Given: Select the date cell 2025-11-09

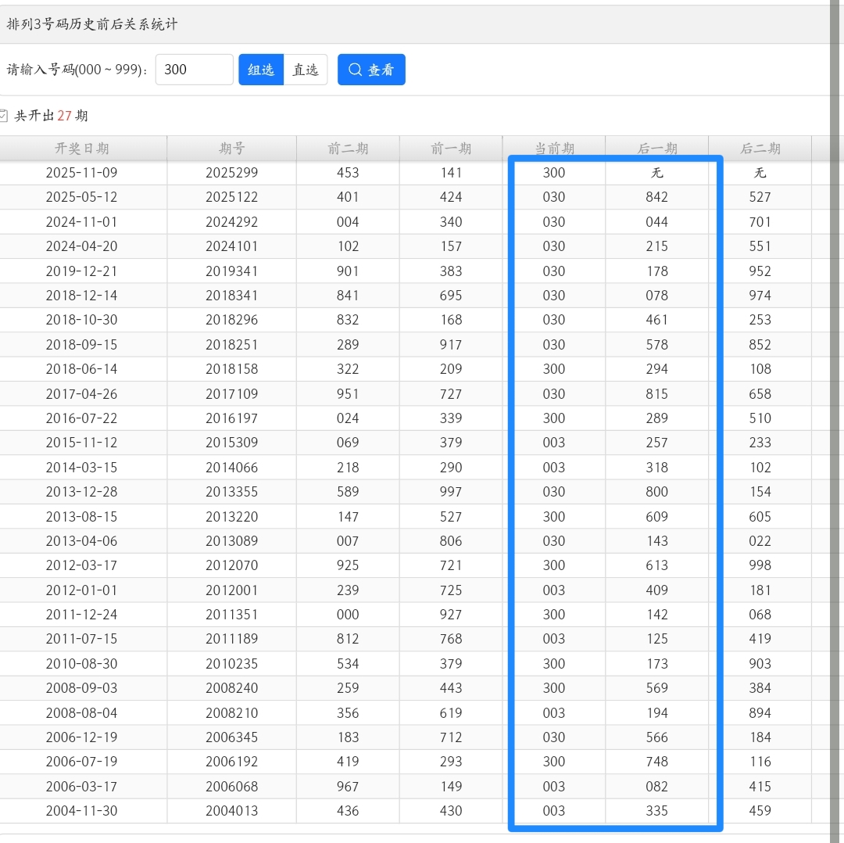Looking at the screenshot, I should pyautogui.click(x=82, y=173).
